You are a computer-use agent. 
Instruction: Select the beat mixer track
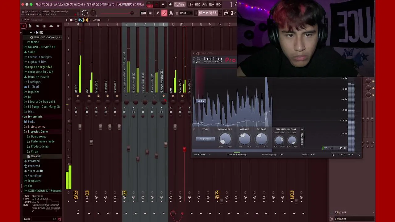click(x=171, y=90)
